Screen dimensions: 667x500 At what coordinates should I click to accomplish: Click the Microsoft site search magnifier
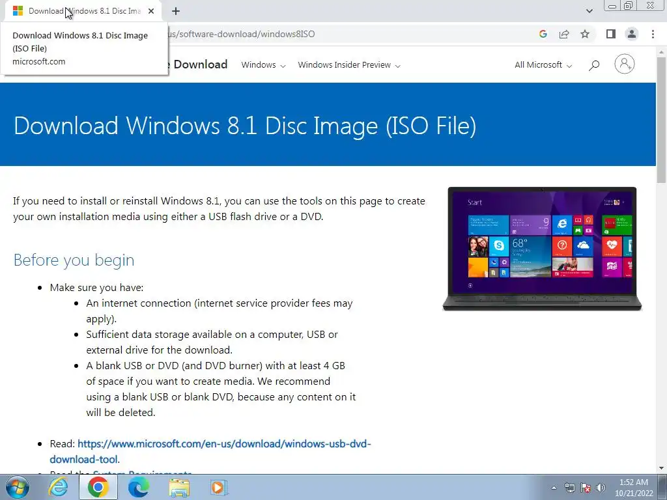pos(594,65)
